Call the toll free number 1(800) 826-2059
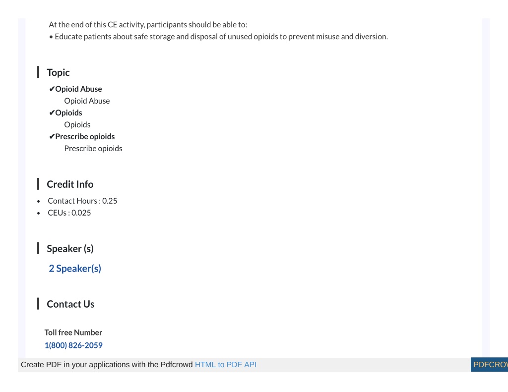The width and height of the screenshot is (508, 392). click(73, 345)
